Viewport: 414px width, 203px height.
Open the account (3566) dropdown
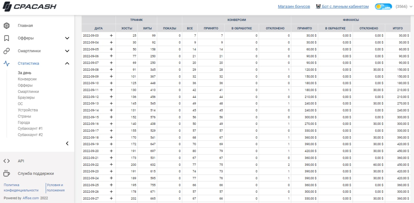coord(404,6)
